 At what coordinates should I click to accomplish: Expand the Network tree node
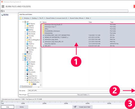pos(23,58)
